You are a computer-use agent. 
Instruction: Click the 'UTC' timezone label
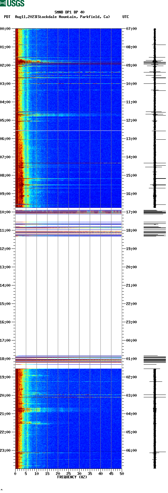[126, 17]
